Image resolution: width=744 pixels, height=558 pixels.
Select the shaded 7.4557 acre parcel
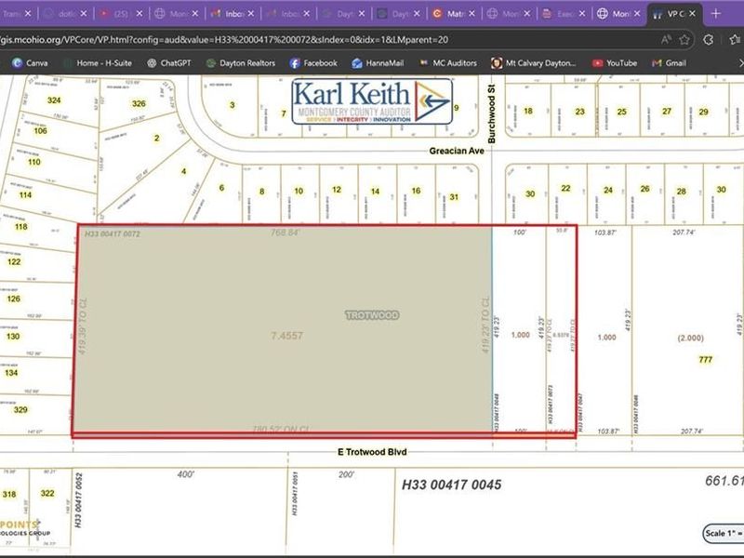click(279, 353)
